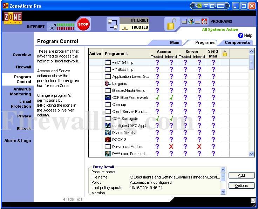Click the Zone Labs logo
This screenshot has height=209, width=258.
point(13,18)
